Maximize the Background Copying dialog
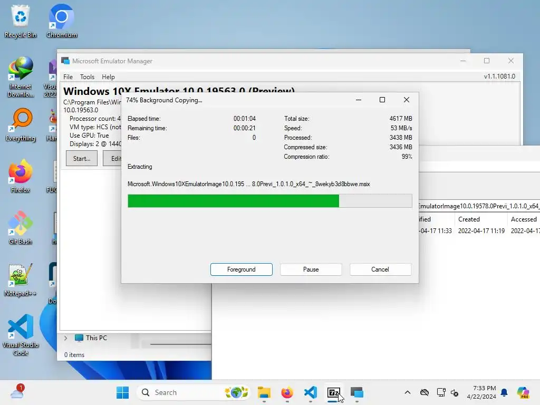 [382, 100]
